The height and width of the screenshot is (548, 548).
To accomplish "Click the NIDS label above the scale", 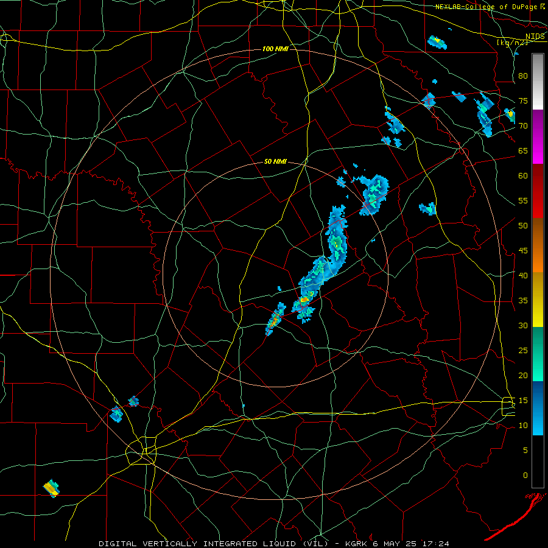I will [535, 36].
